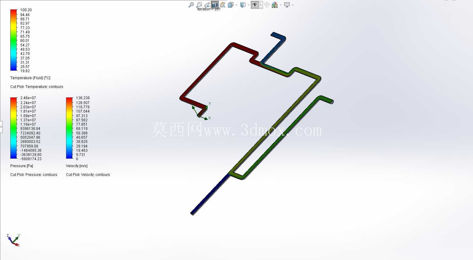Click the View Settings monitor icon
473x260 pixels.
click(287, 5)
